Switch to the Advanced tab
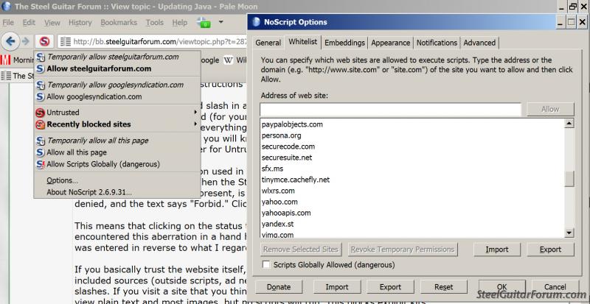The width and height of the screenshot is (590, 304). 479,43
